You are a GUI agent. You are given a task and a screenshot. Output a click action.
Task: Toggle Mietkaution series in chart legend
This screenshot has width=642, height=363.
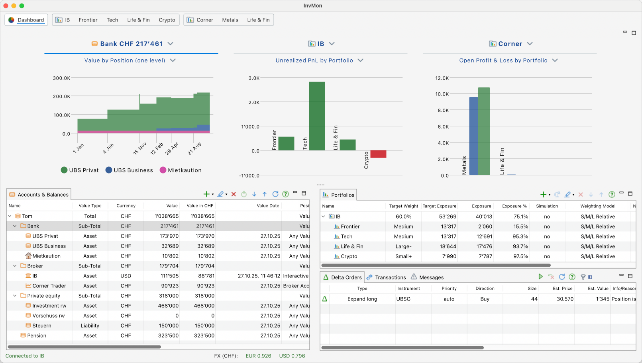pyautogui.click(x=181, y=170)
